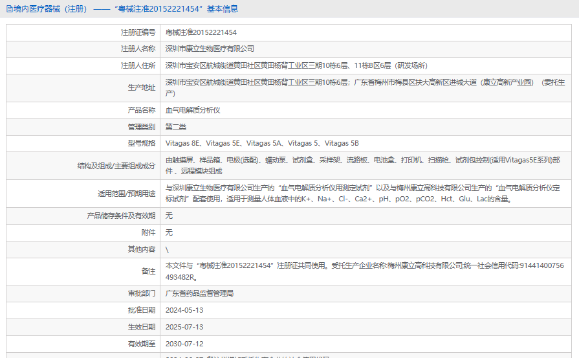Select the expiry date 2030-07-12
579x358 pixels.
(x=184, y=344)
